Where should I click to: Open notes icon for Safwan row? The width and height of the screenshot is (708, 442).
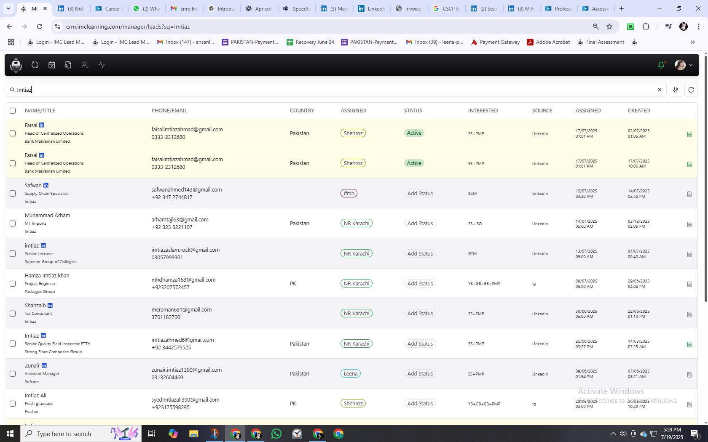(x=689, y=194)
